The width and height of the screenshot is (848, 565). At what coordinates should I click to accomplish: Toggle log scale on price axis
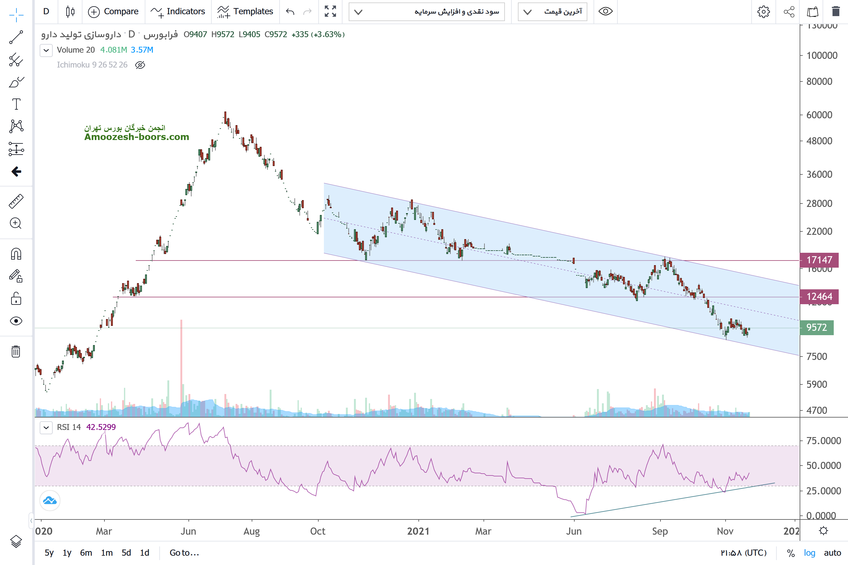[809, 553]
